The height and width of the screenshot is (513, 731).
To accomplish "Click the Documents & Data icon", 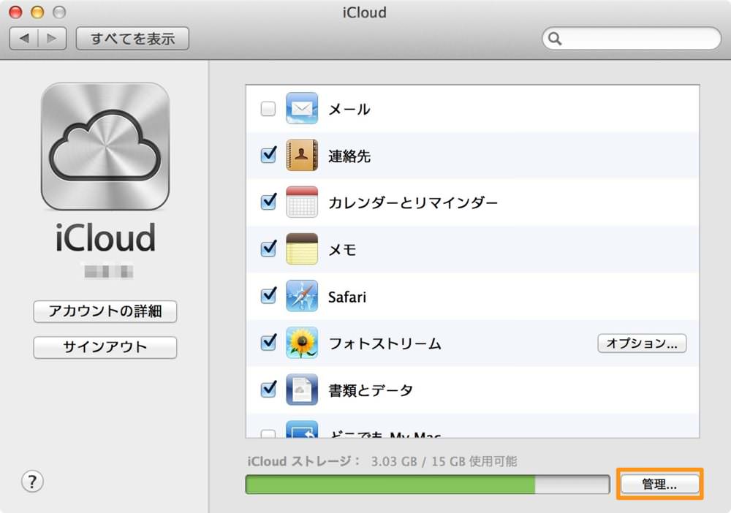I will [302, 389].
